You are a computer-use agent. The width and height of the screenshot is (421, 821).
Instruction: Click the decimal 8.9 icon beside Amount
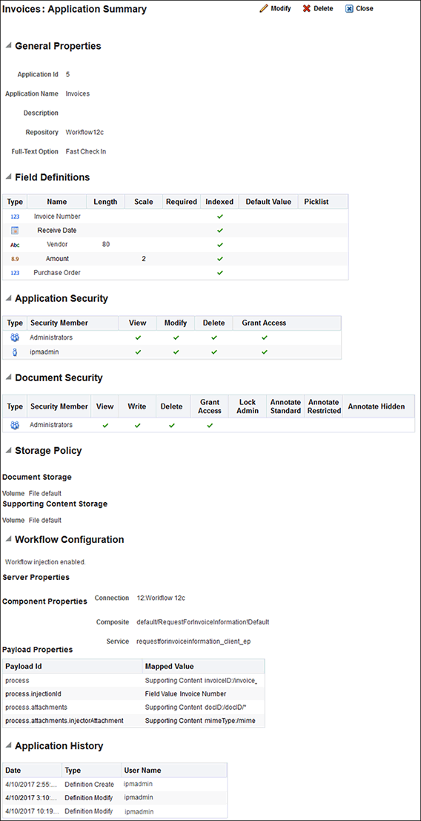click(x=15, y=259)
